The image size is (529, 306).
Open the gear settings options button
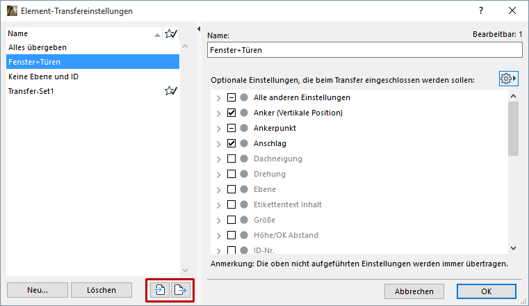click(x=508, y=79)
